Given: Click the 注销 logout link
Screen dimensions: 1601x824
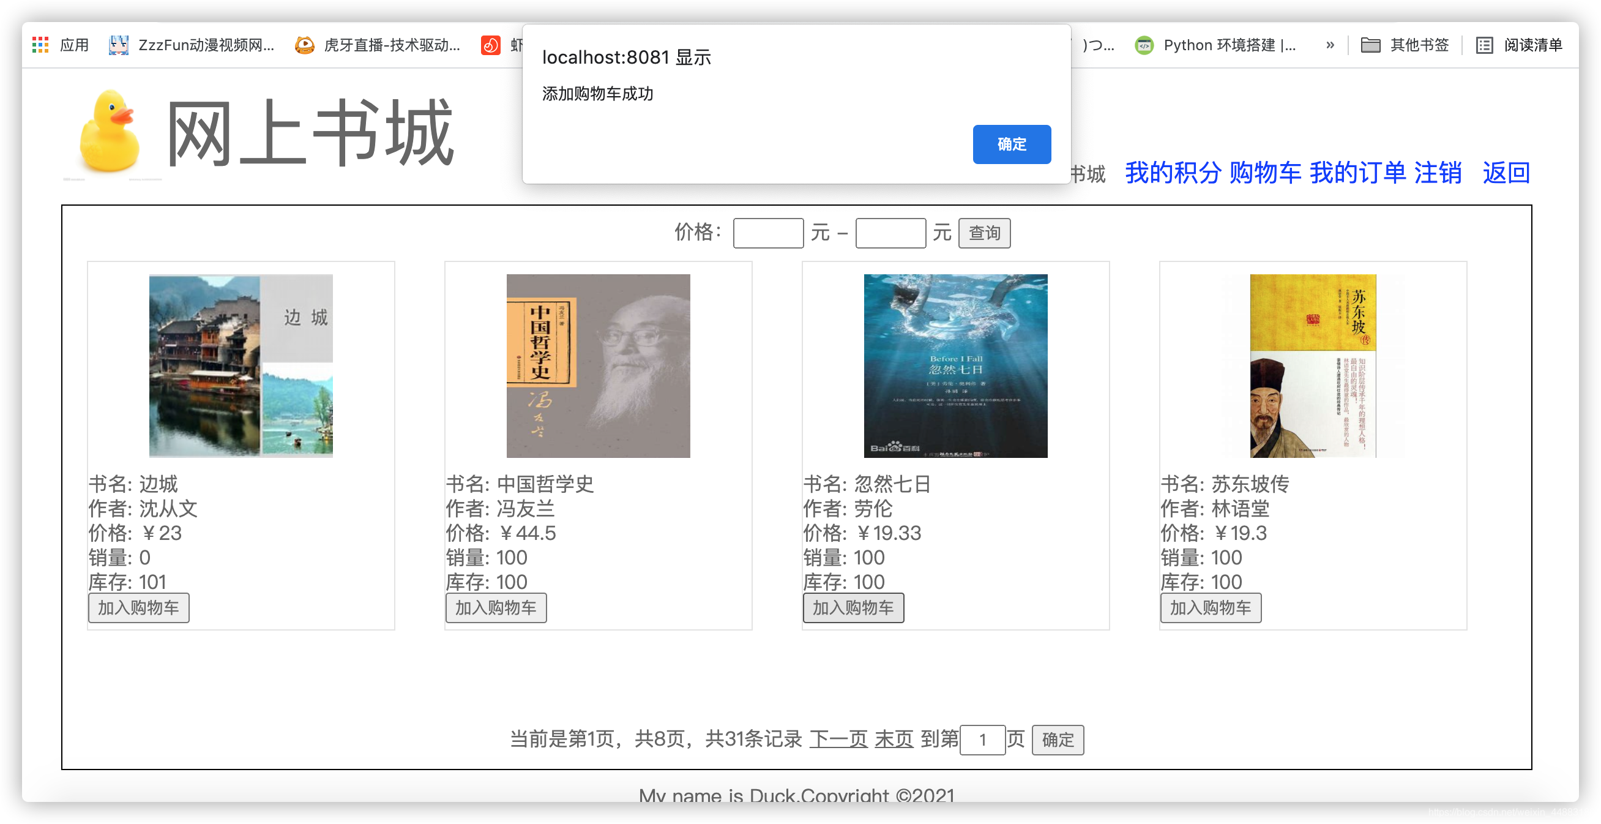Looking at the screenshot, I should pos(1438,172).
